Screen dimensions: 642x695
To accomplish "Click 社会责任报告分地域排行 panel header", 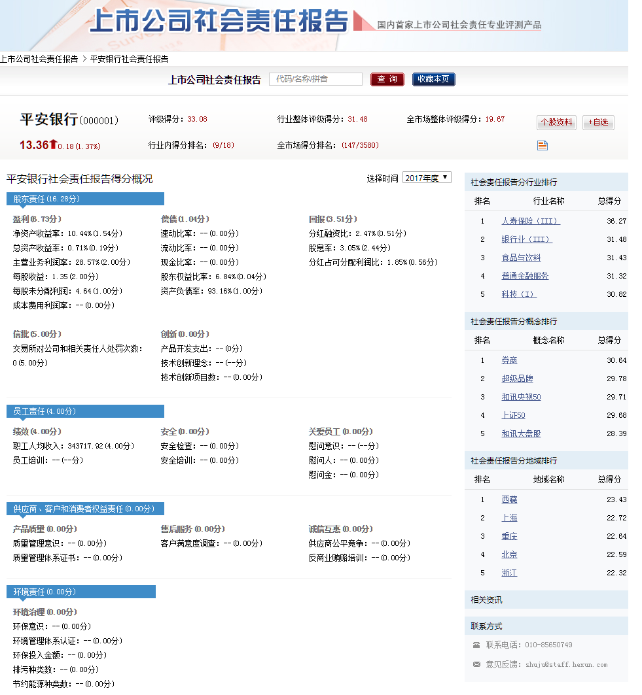I will point(546,460).
